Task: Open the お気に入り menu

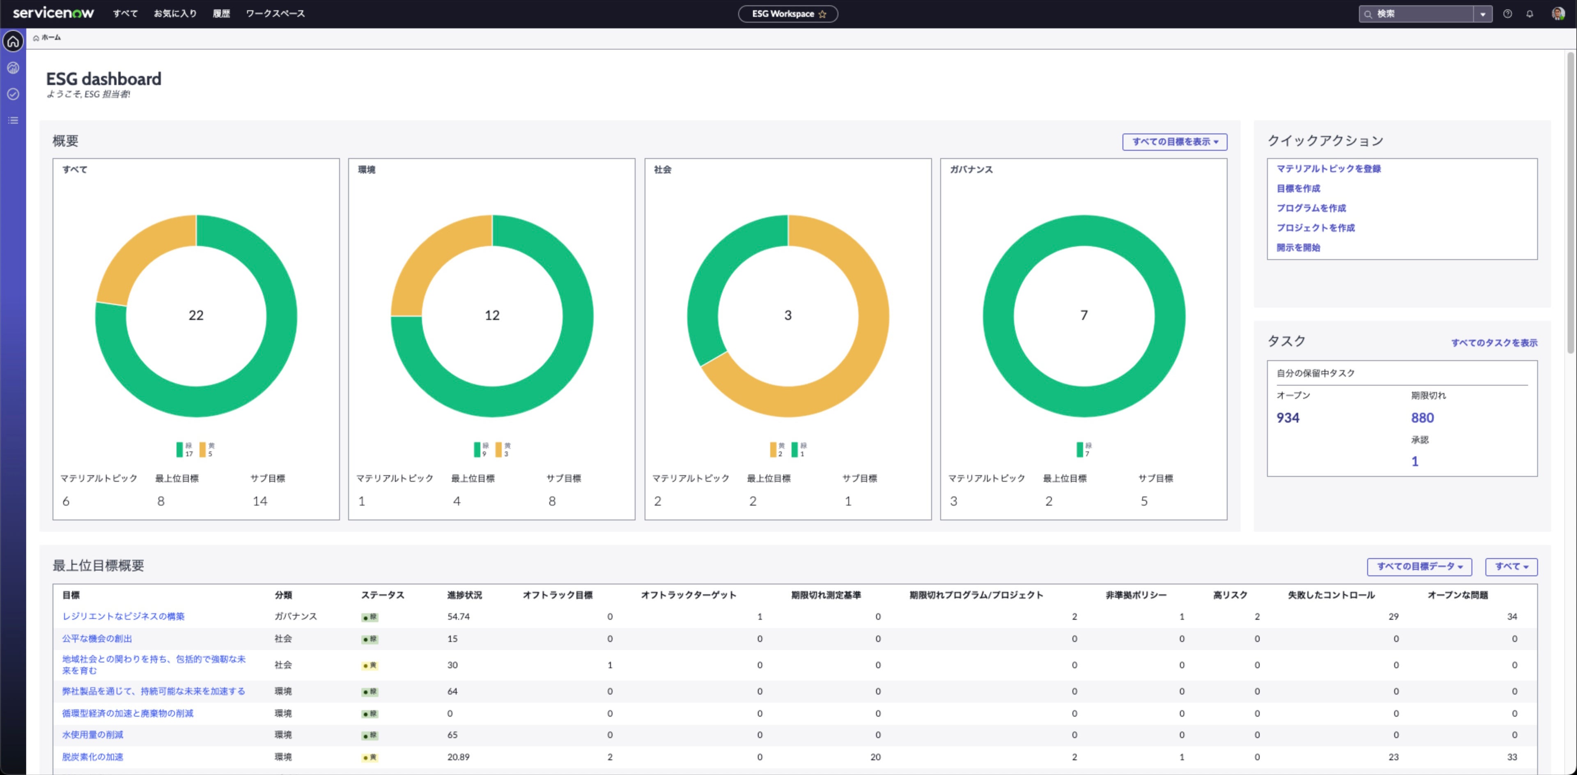Action: click(x=175, y=13)
